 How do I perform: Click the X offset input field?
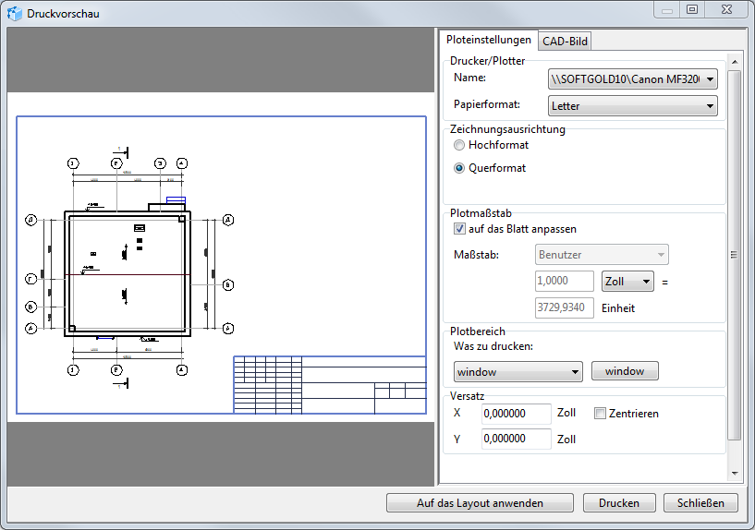tap(516, 414)
